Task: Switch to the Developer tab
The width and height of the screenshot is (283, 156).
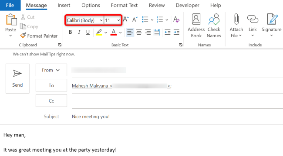Action: pyautogui.click(x=188, y=5)
